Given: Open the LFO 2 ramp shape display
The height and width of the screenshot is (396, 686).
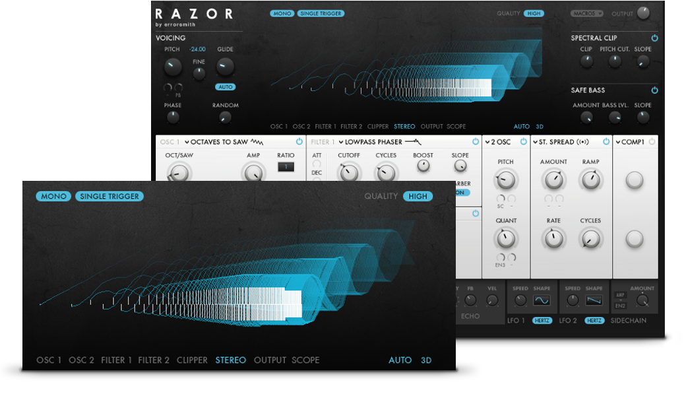Looking at the screenshot, I should (594, 300).
